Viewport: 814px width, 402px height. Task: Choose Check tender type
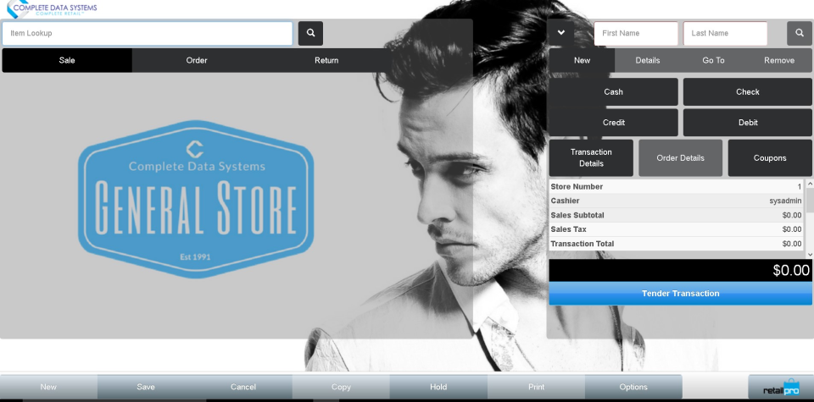coord(748,91)
